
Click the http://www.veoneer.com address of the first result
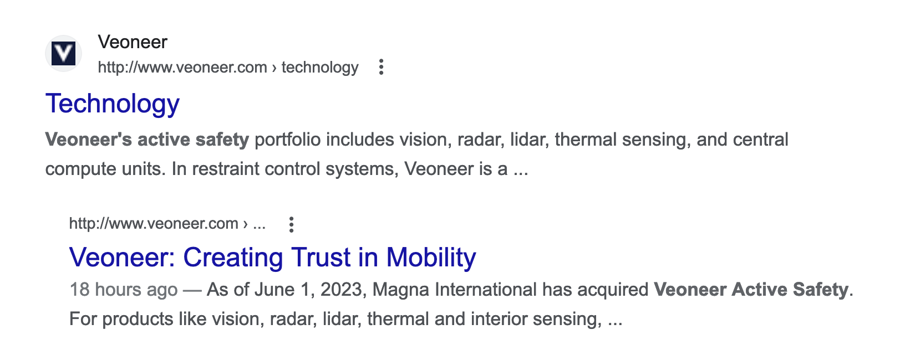pyautogui.click(x=182, y=68)
